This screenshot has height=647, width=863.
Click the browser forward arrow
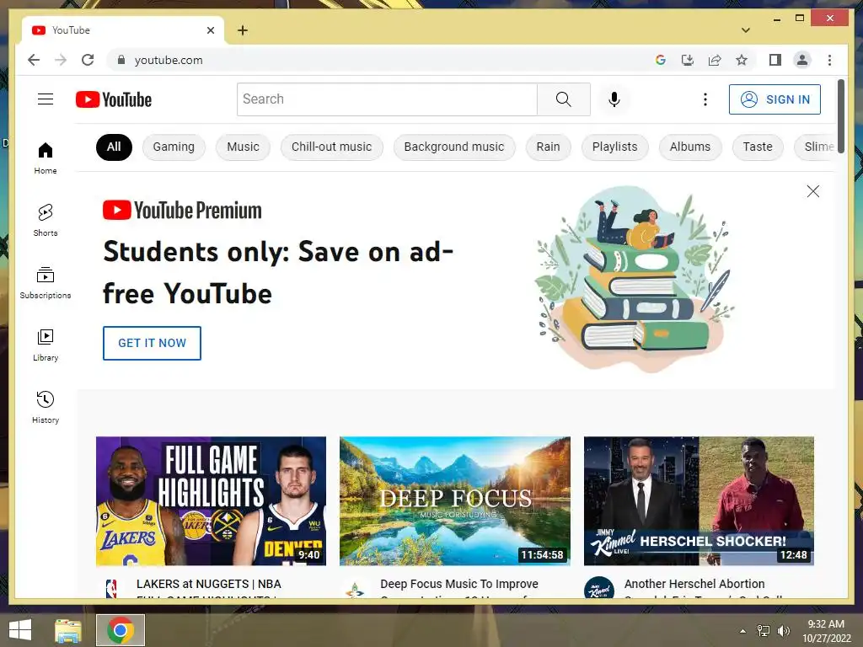[x=61, y=60]
